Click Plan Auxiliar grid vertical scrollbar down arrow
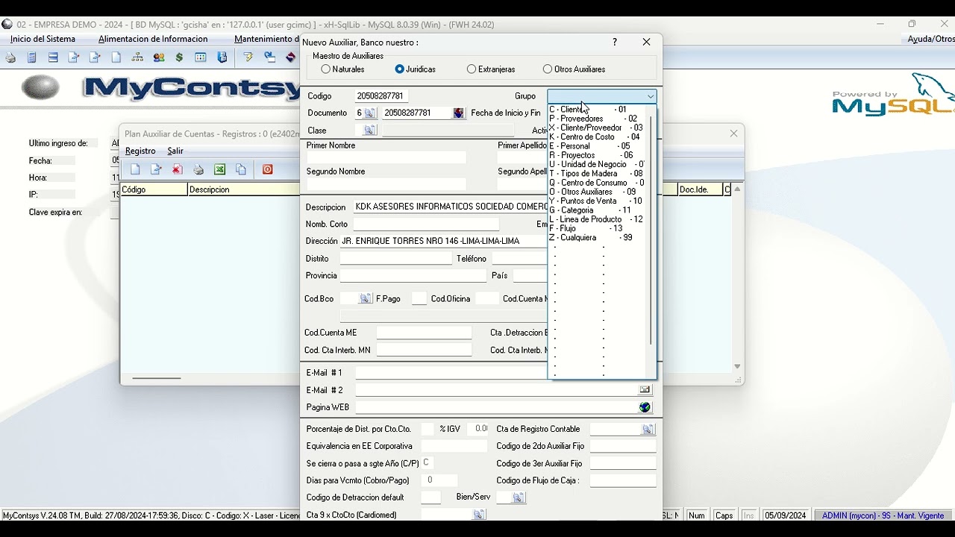Image resolution: width=955 pixels, height=537 pixels. click(737, 366)
